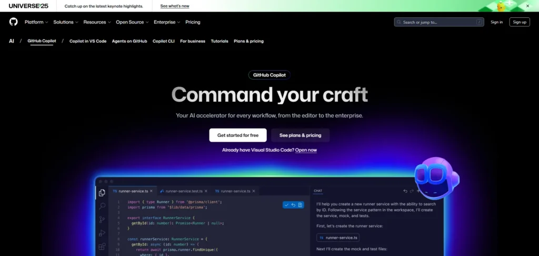Open Plans & pricing in the sub-navigation
539x256 pixels.
pos(248,41)
